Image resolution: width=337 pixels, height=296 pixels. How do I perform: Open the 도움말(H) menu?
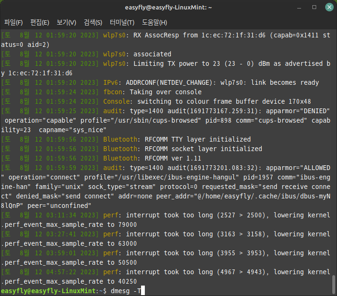tap(154, 22)
